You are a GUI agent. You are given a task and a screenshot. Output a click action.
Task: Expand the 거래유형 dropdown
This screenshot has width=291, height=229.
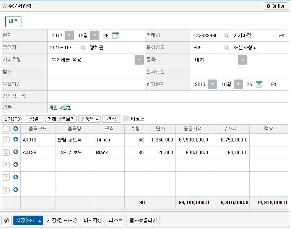click(x=139, y=60)
